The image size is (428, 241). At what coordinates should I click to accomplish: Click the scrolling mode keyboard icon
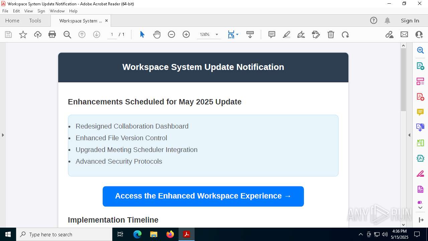pyautogui.click(x=250, y=34)
